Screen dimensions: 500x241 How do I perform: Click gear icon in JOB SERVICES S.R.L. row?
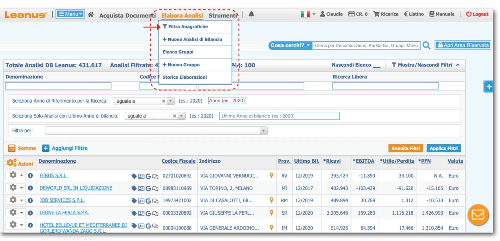(x=13, y=200)
